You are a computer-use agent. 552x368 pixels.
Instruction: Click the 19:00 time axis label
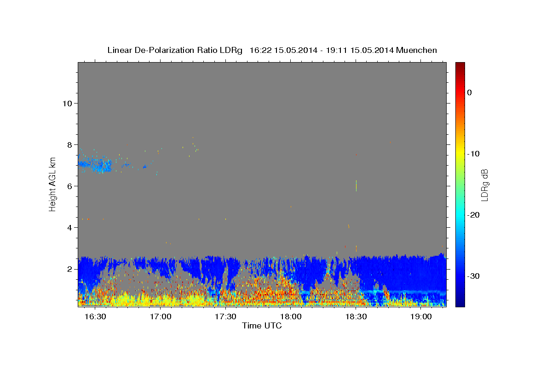point(420,317)
